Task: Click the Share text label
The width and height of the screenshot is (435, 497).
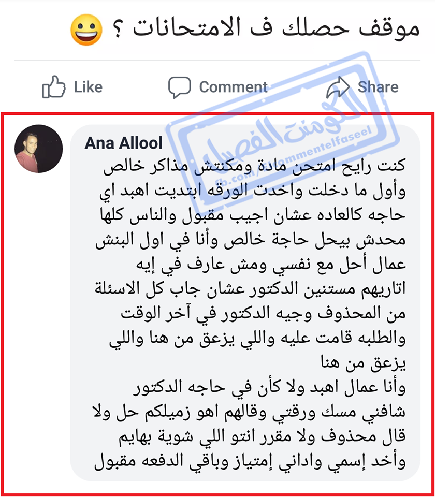Action: (378, 87)
